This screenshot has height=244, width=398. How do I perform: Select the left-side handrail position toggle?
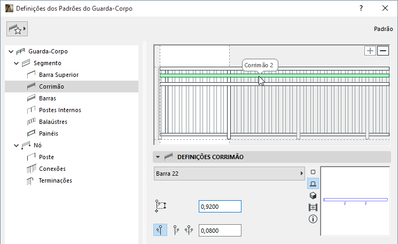160,230
